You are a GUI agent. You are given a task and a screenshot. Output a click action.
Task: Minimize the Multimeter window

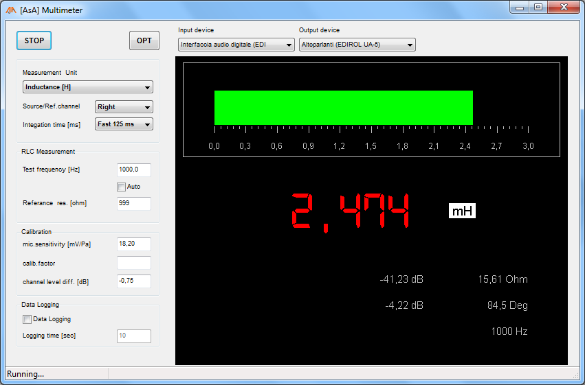coord(520,7)
